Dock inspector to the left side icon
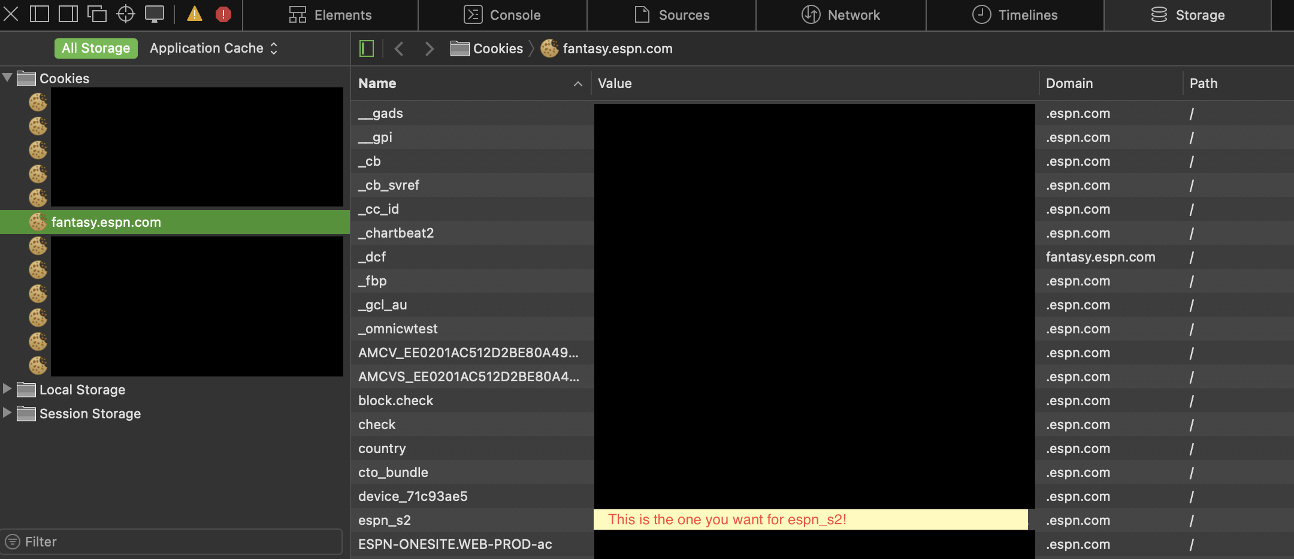Screen dimensions: 1294x559 tap(40, 14)
